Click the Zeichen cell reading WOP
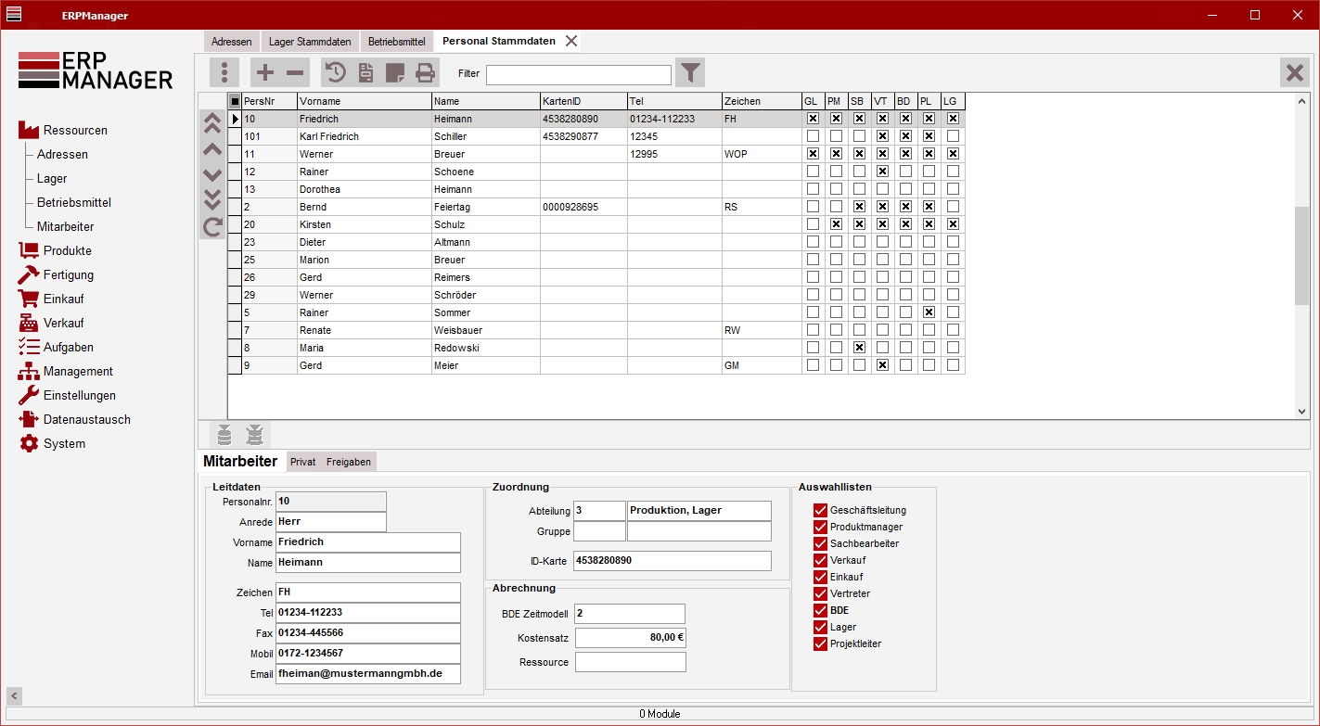This screenshot has width=1320, height=726. click(x=762, y=154)
